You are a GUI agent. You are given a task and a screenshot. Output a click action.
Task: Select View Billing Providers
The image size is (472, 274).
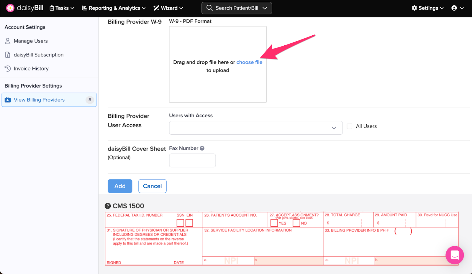(49, 100)
